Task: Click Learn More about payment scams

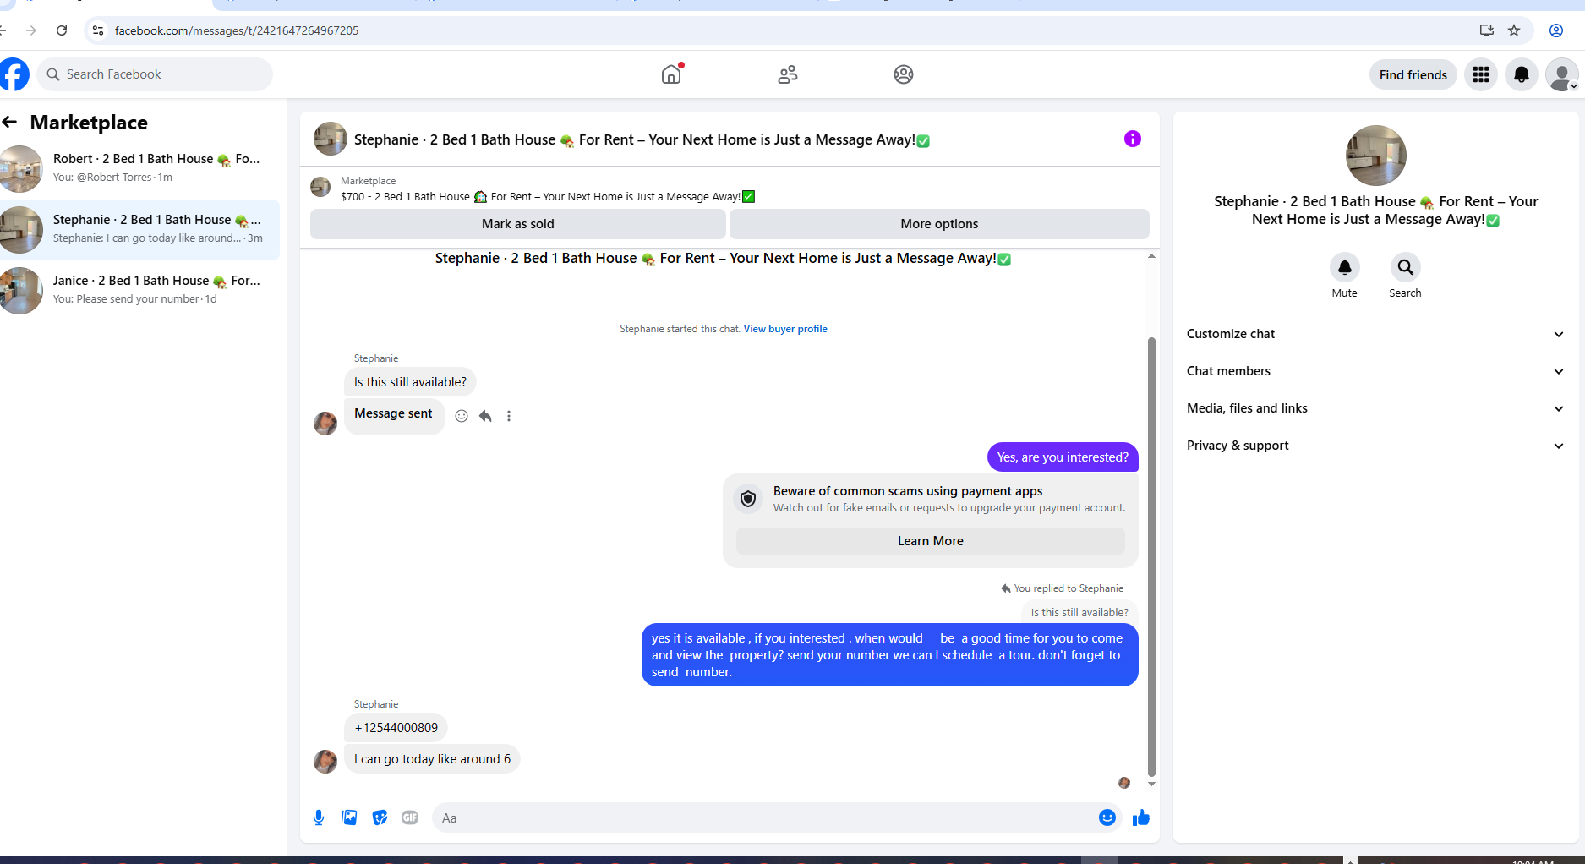Action: 931,541
